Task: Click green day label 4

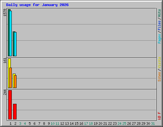Action: coord(25,124)
